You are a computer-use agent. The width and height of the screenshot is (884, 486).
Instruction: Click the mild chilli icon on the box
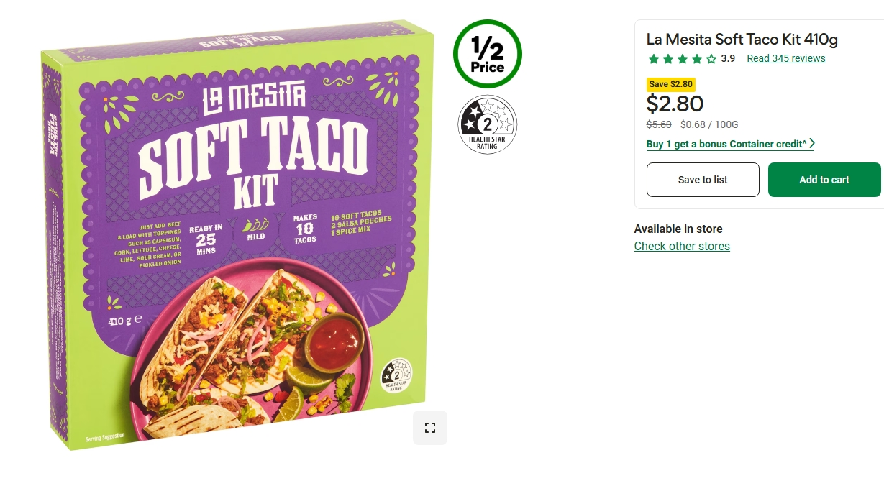coord(255,226)
